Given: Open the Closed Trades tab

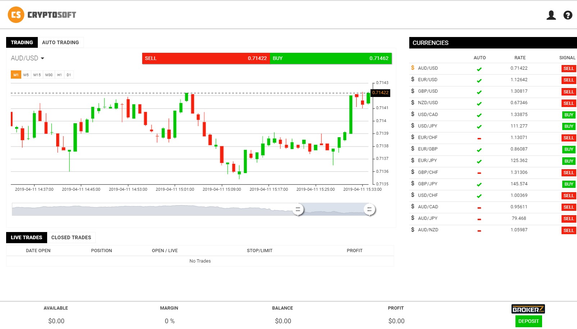Looking at the screenshot, I should tap(71, 237).
